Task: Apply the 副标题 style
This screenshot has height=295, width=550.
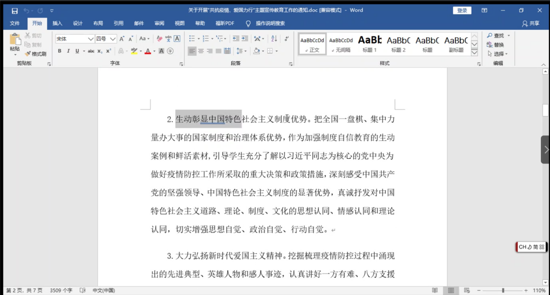Action: pos(456,44)
